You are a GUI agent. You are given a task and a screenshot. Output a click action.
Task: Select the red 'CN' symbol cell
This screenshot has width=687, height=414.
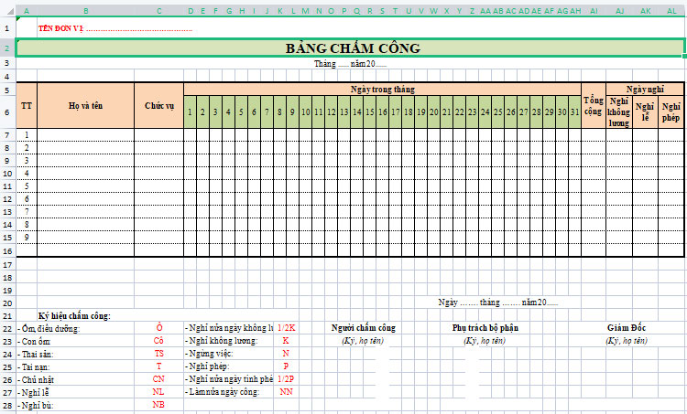(158, 378)
